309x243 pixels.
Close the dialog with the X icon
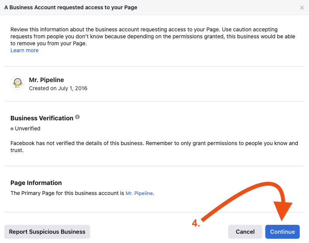click(x=302, y=8)
